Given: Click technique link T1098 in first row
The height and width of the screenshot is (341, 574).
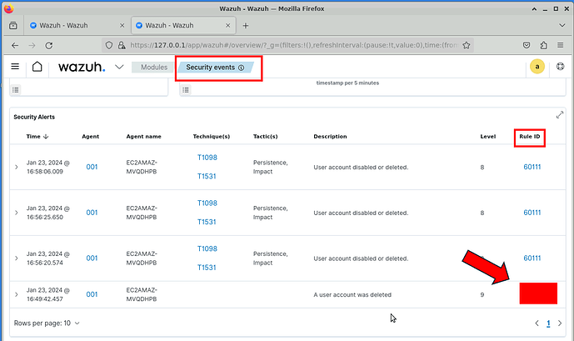Looking at the screenshot, I should pos(207,158).
